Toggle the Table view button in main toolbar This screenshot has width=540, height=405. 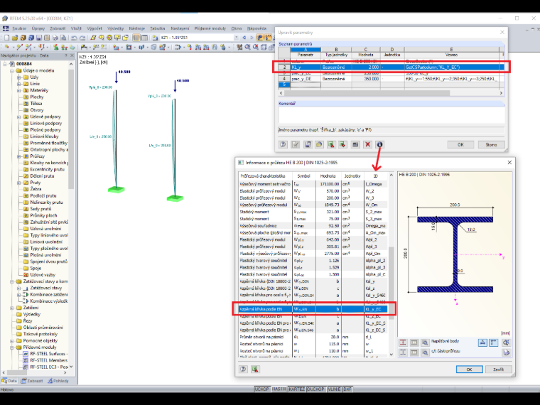tap(144, 38)
